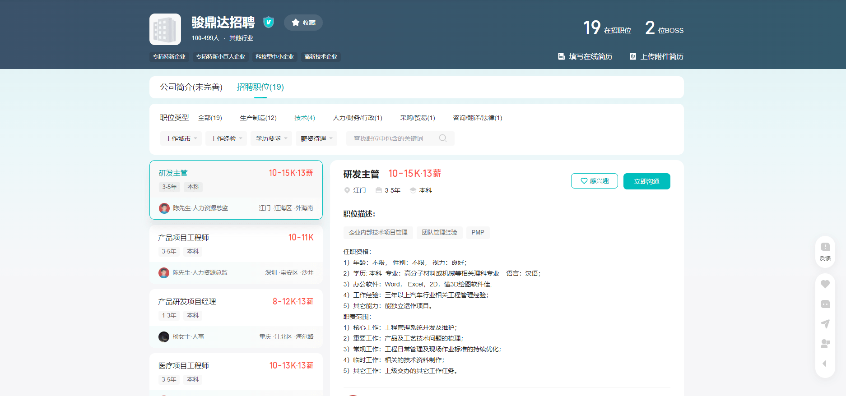Screen dimensions: 846x396
Task: Click the 2 位BOSS counter
Action: (x=664, y=28)
